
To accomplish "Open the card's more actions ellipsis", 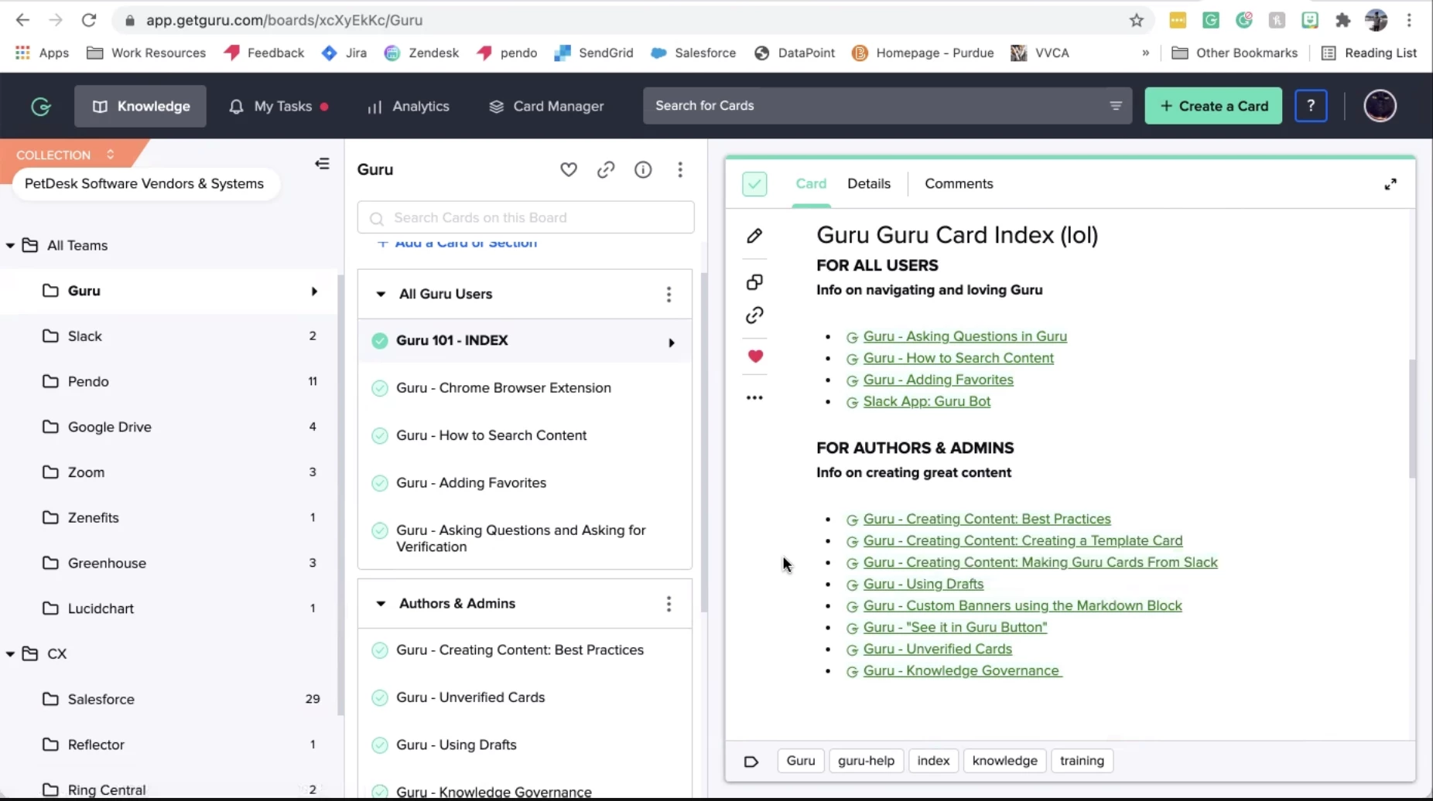I will tap(754, 397).
